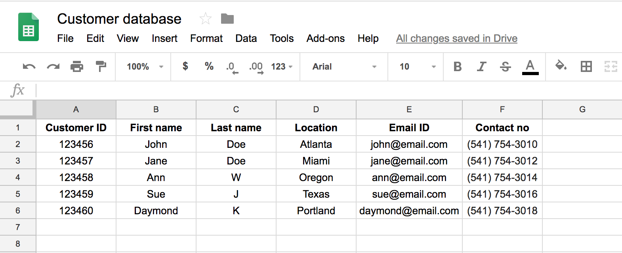
Task: Open the zoom 100% dropdown
Action: (145, 66)
